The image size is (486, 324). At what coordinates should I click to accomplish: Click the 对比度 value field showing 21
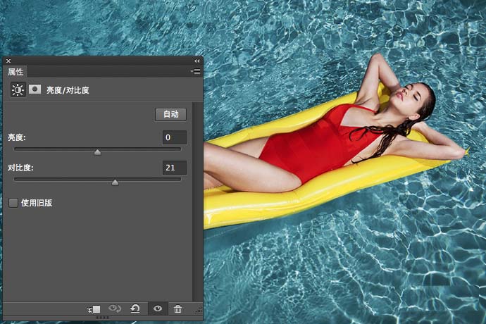174,168
